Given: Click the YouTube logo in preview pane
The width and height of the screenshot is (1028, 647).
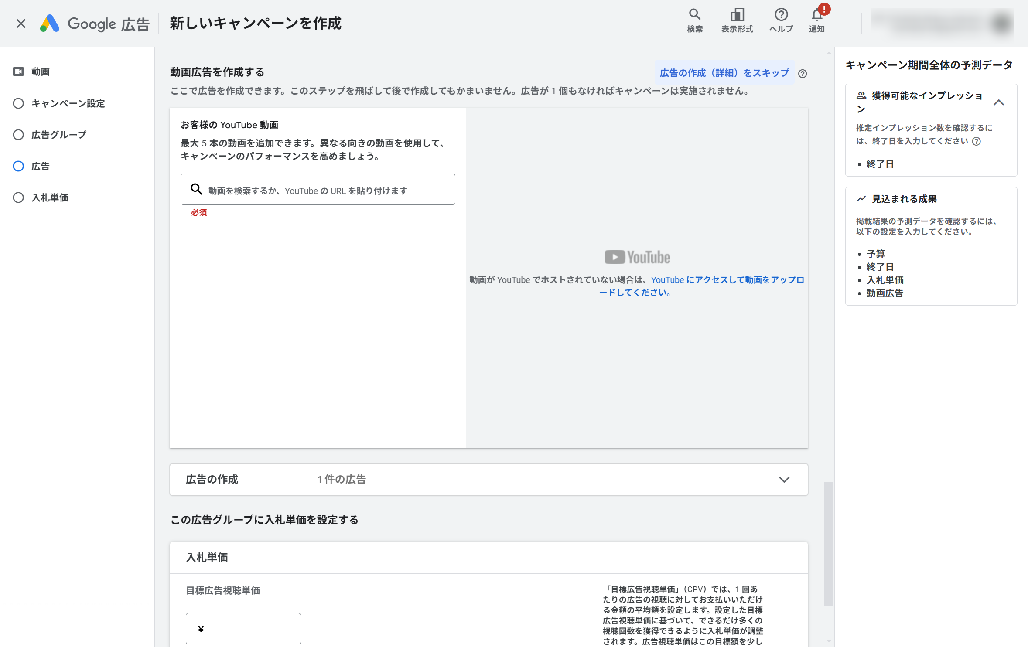Looking at the screenshot, I should 637,257.
